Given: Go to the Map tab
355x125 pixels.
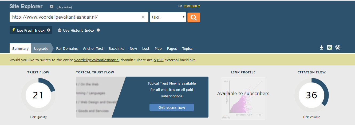Looking at the screenshot, I should click(158, 48).
